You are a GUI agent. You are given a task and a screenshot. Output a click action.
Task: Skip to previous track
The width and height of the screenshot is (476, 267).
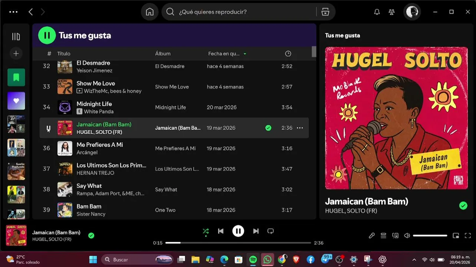coord(221,231)
